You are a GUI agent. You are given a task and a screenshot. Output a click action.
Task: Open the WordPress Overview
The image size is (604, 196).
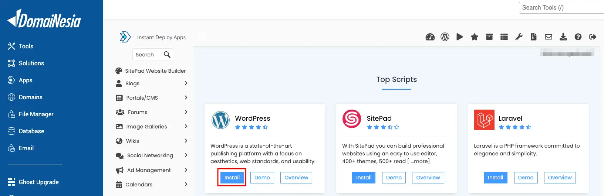[x=296, y=178]
